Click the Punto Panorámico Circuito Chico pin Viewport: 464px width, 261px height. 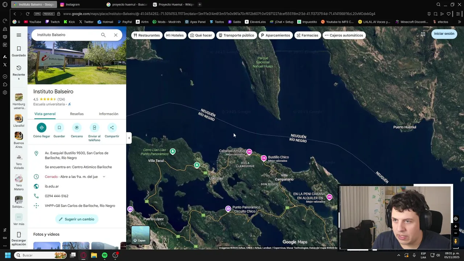point(228,208)
